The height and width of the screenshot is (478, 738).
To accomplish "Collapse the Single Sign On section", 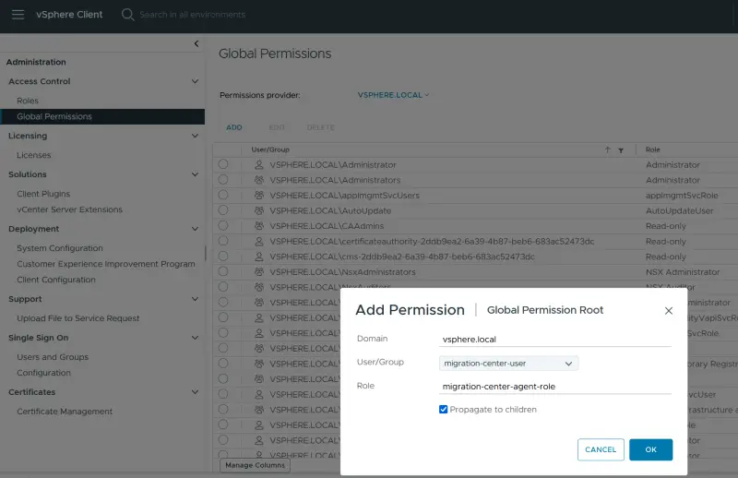I will [195, 338].
